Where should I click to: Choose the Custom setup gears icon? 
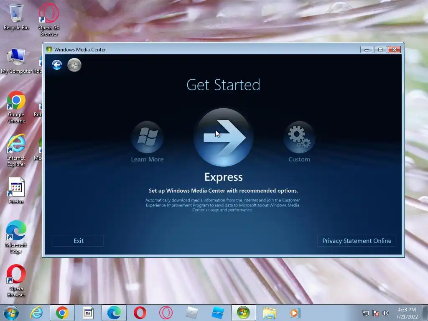tap(299, 137)
